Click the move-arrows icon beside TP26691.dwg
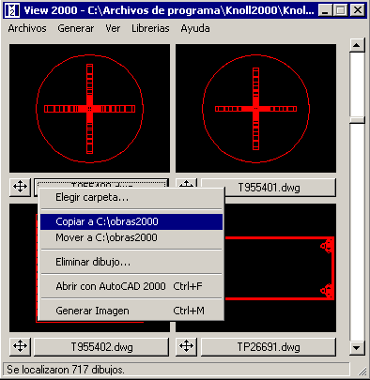The height and width of the screenshot is (380, 370). 187,346
